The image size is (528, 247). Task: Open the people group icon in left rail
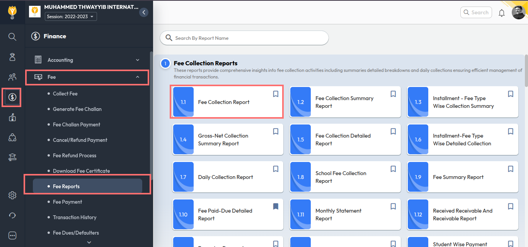pos(12,77)
